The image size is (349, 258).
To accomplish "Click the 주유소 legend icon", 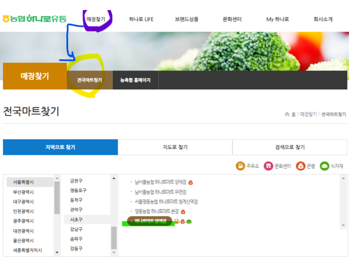I will (240, 166).
